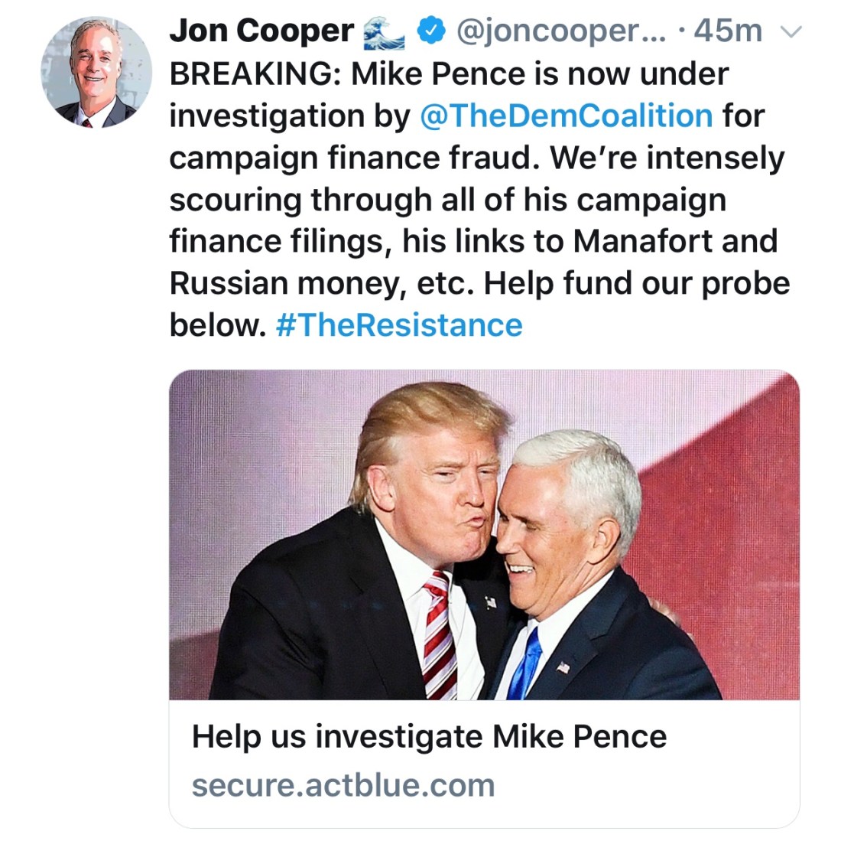Viewport: 841px width, 841px height.
Task: Click the 'Help us investigate Mike Pence' headline
Action: tap(429, 737)
